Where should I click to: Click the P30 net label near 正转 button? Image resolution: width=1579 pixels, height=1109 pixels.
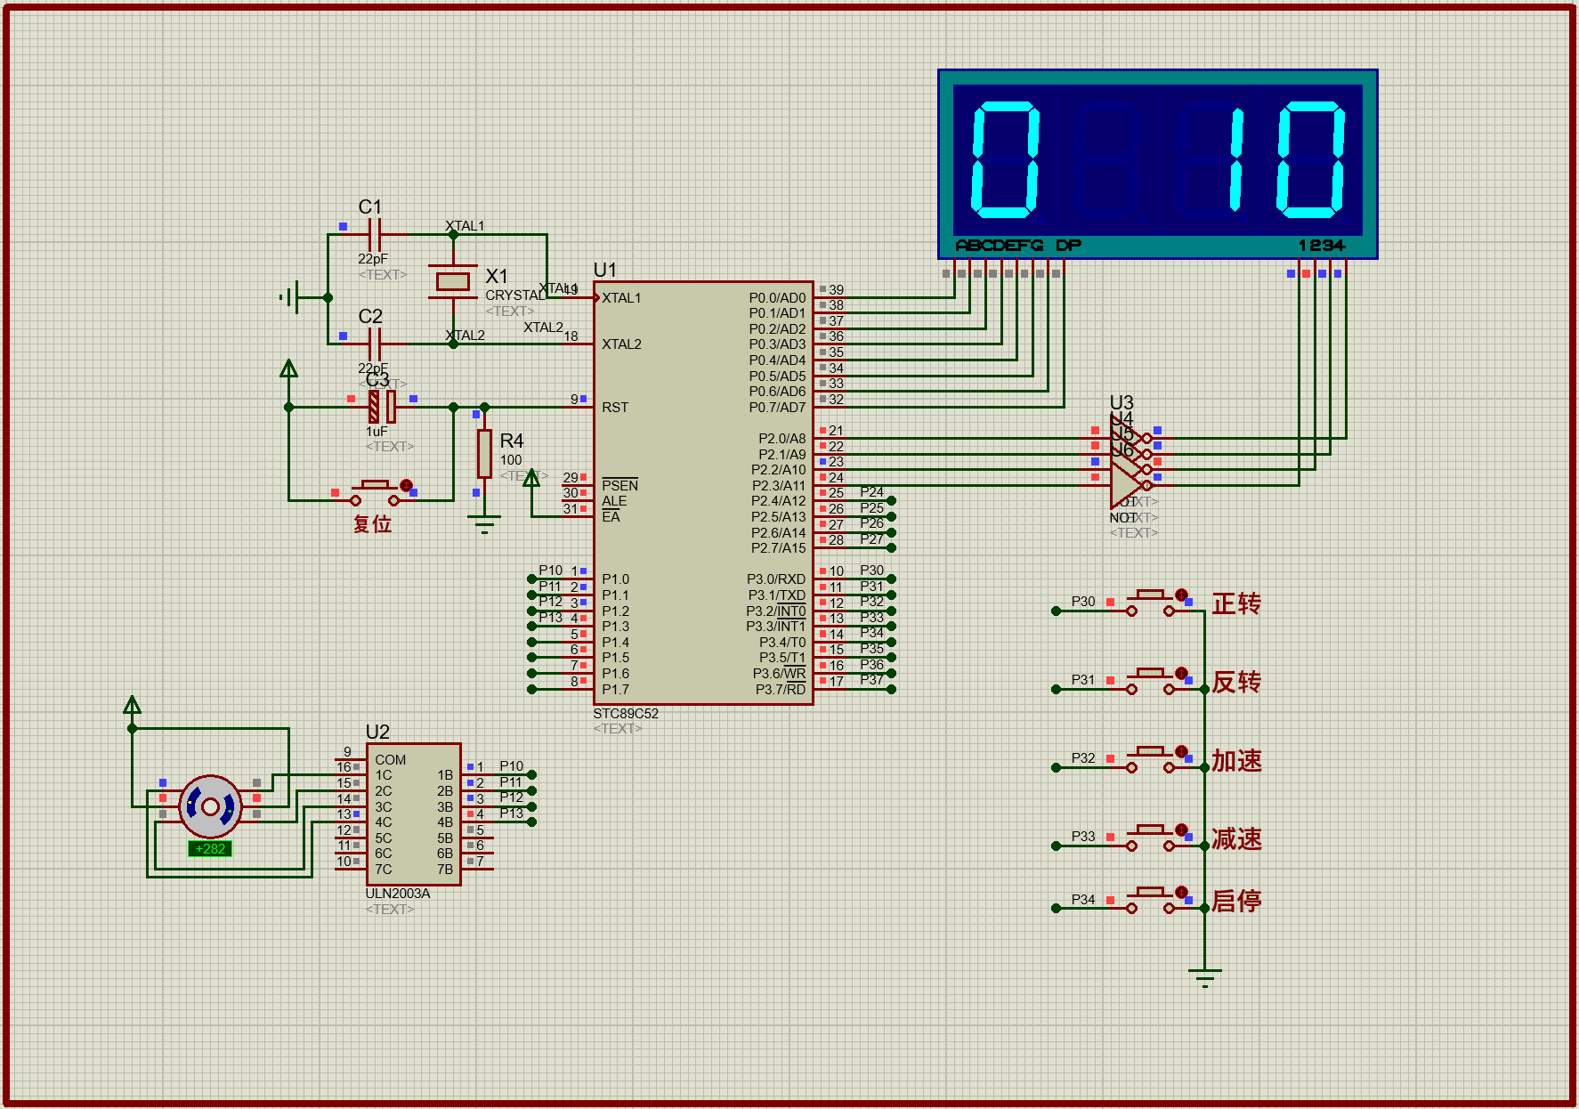1083,602
